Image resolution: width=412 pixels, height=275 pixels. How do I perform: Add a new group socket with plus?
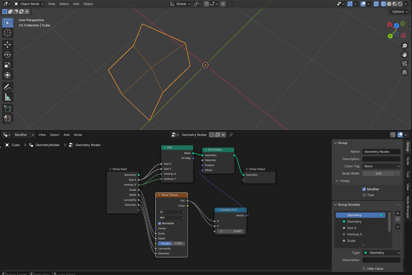(x=398, y=213)
